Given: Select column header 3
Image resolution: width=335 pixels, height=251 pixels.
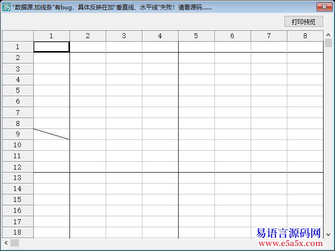Looking at the screenshot, I should coord(124,36).
